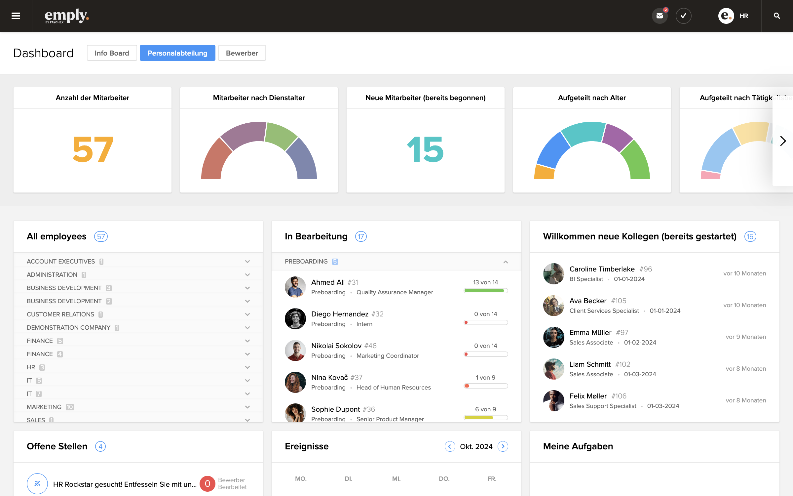The width and height of the screenshot is (793, 496).
Task: Click the HR user profile avatar
Action: pyautogui.click(x=726, y=16)
